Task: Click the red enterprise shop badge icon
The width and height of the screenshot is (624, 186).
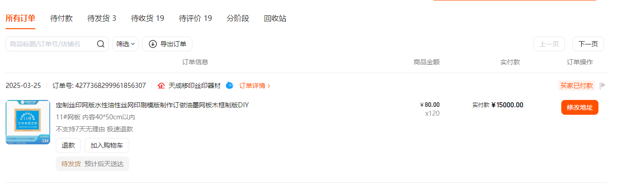Action: [161, 86]
